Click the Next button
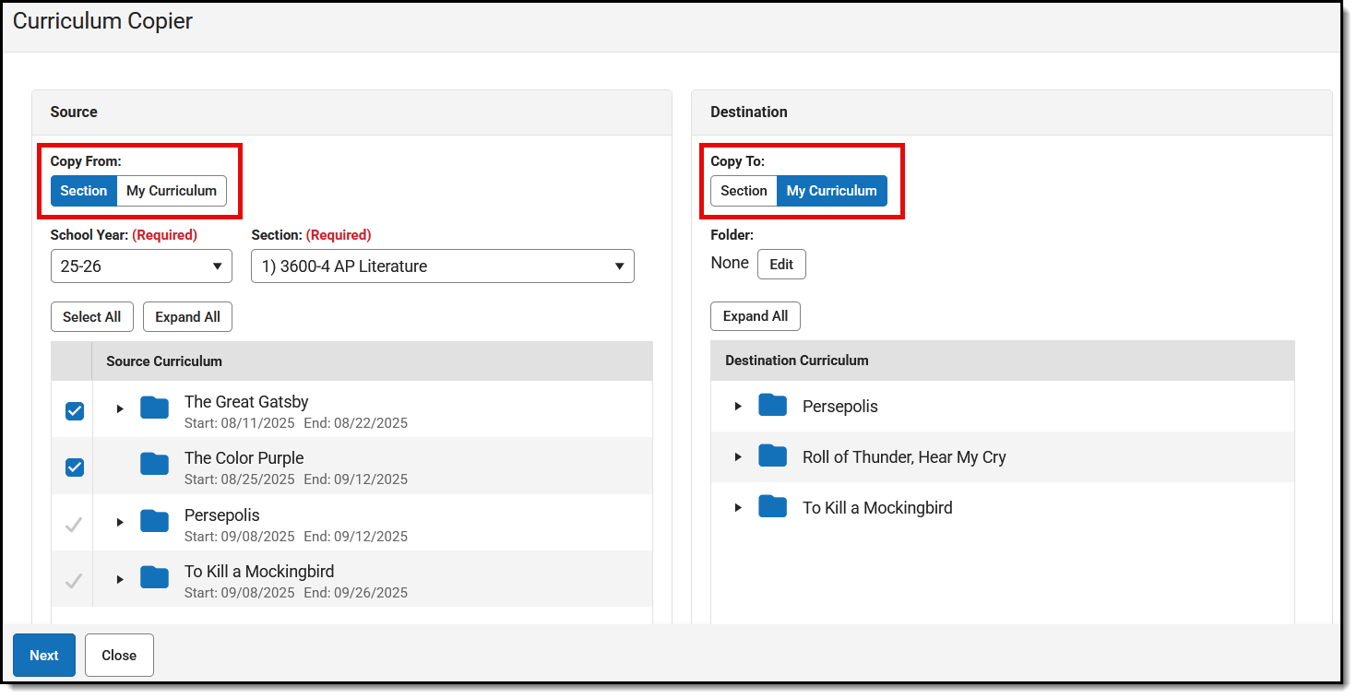Image resolution: width=1357 pixels, height=698 pixels. tap(43, 655)
